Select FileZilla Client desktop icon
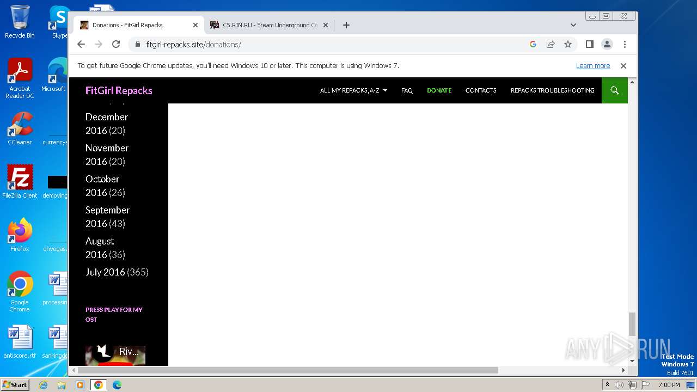This screenshot has width=697, height=392. tap(20, 181)
